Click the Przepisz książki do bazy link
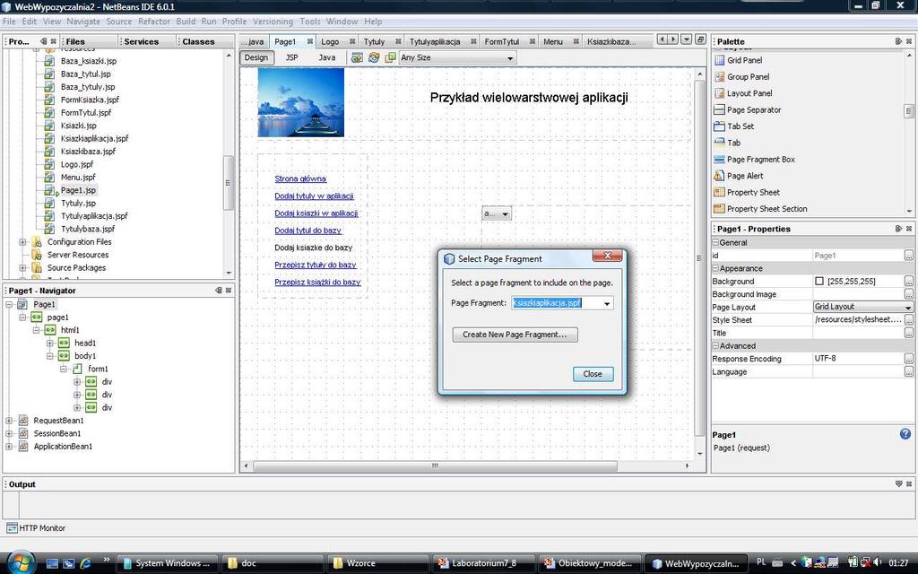Viewport: 918px width, 574px height. click(317, 282)
